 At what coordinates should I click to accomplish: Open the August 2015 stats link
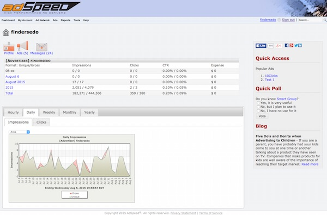[x=15, y=82]
